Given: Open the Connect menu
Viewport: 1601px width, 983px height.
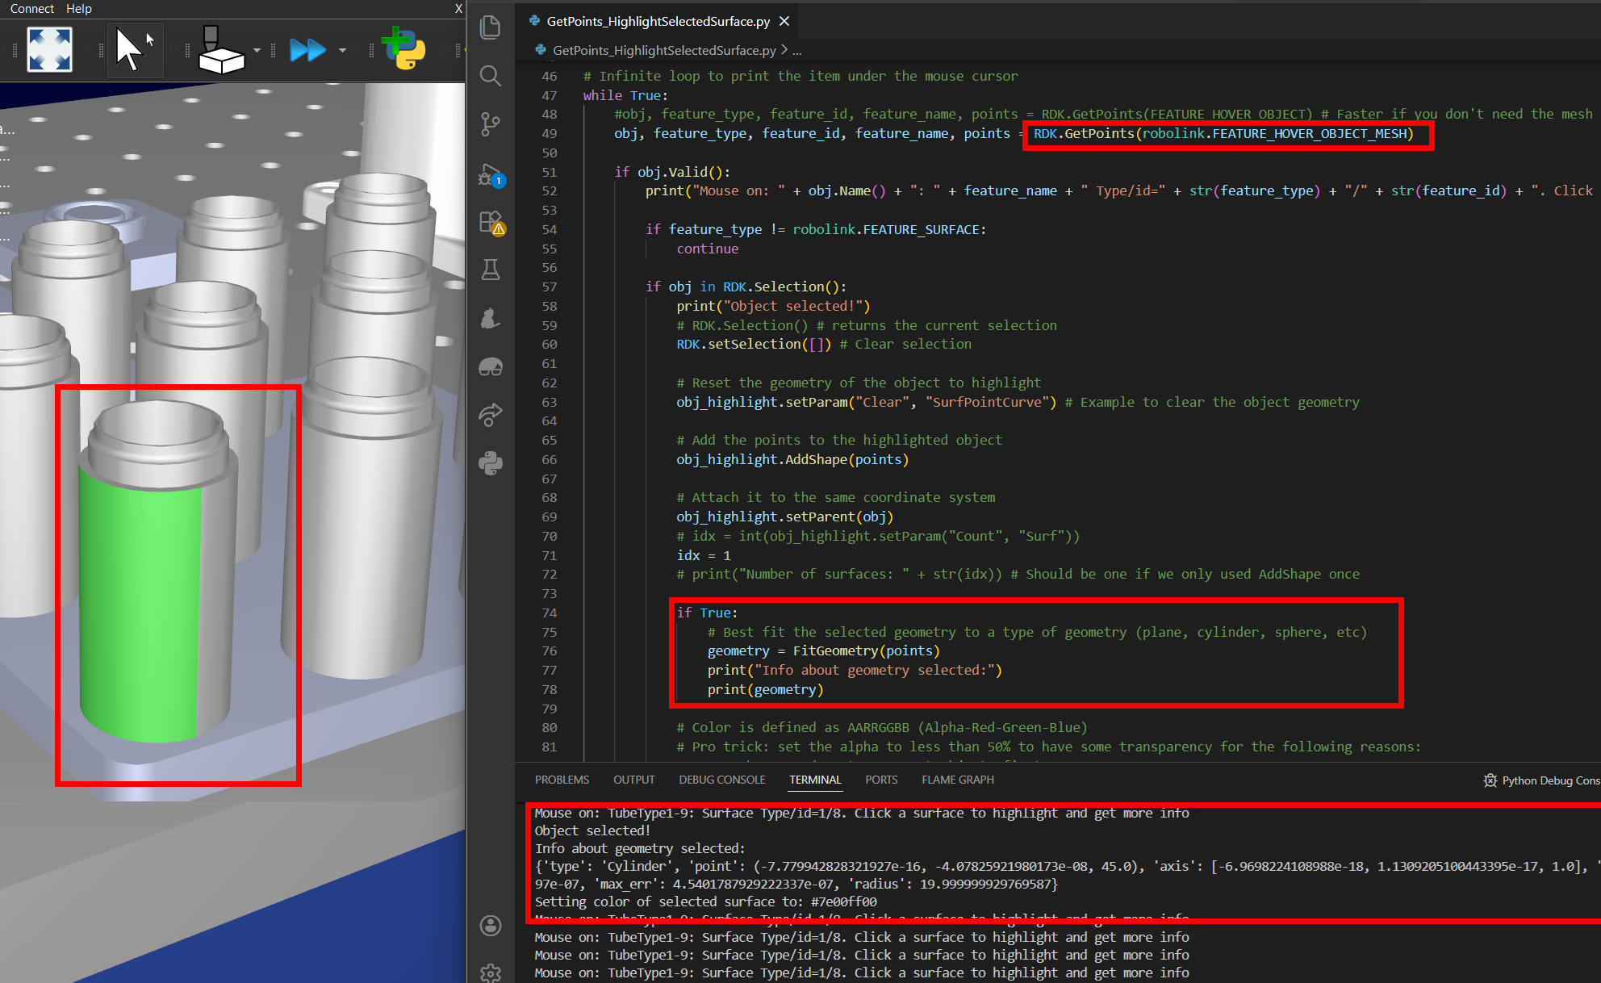Looking at the screenshot, I should point(31,8).
